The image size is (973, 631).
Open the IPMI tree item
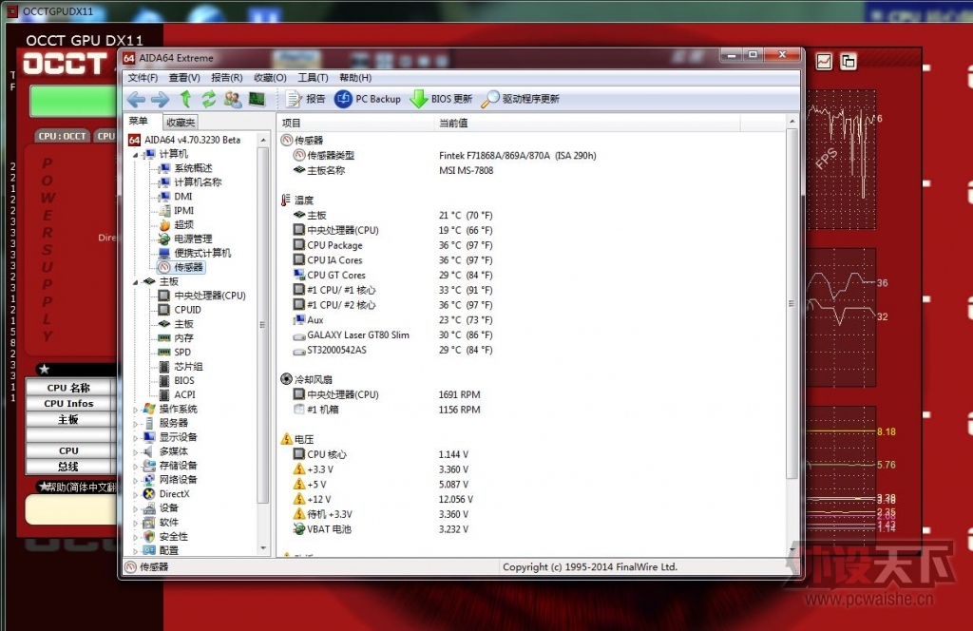[x=183, y=211]
